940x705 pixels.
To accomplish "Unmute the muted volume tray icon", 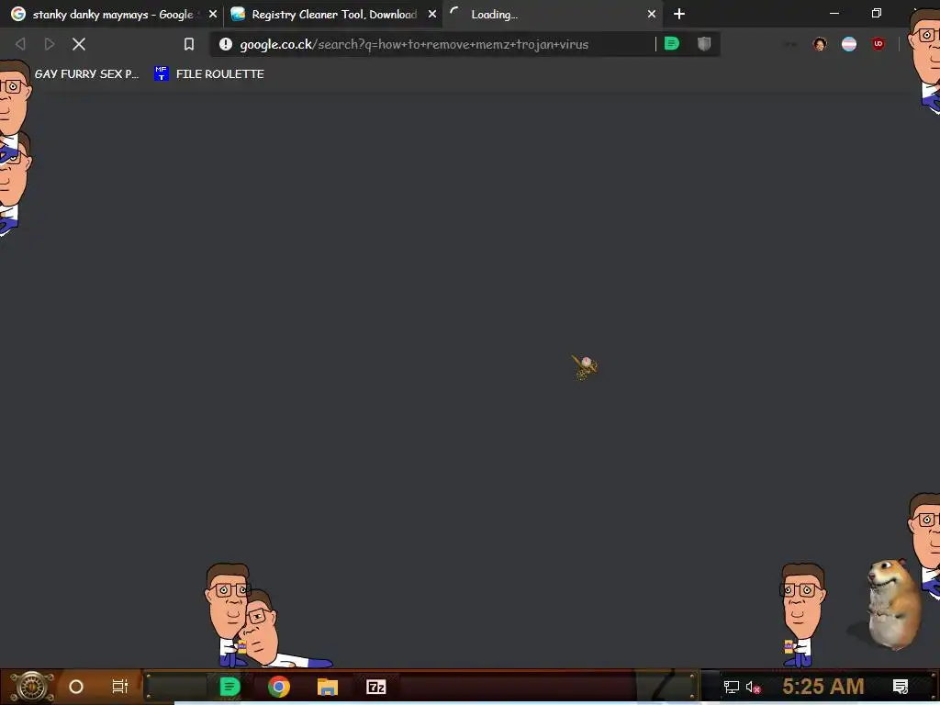I will coord(754,687).
